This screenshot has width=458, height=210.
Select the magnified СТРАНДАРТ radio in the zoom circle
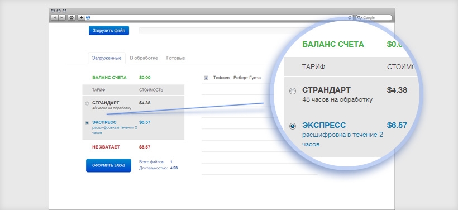pyautogui.click(x=292, y=91)
